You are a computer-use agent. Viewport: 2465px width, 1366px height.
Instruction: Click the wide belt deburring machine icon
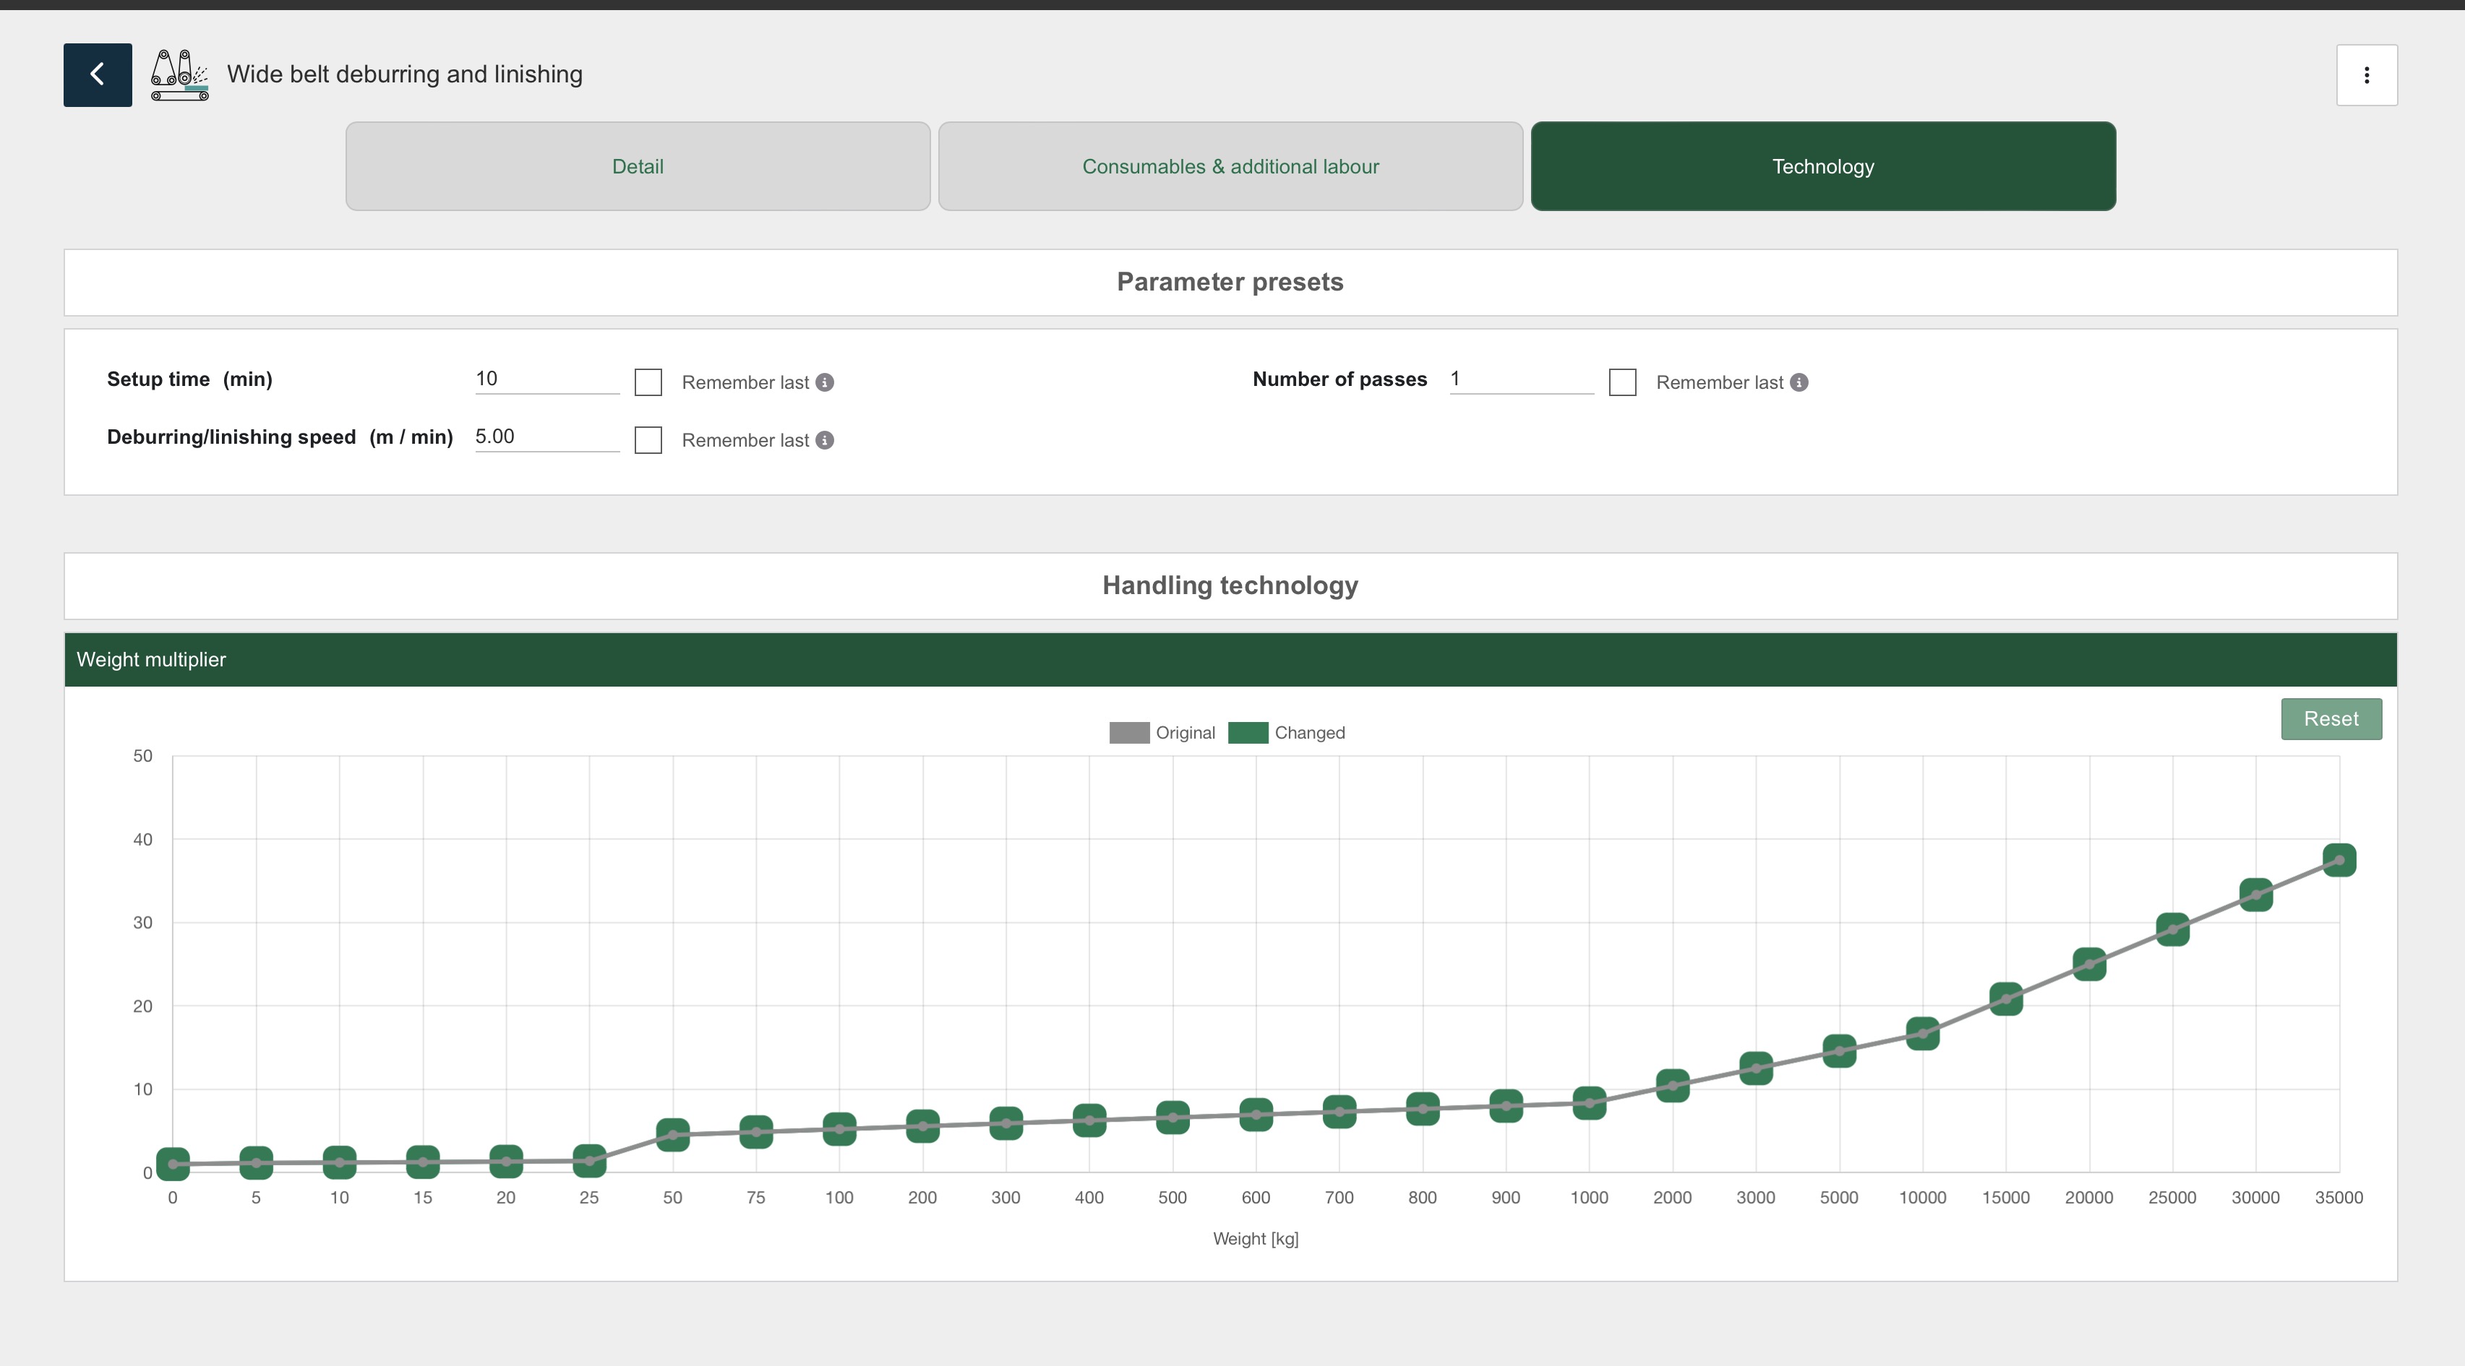click(x=179, y=74)
